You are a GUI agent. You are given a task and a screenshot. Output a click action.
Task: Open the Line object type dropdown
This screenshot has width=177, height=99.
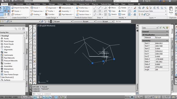[x=150, y=28]
